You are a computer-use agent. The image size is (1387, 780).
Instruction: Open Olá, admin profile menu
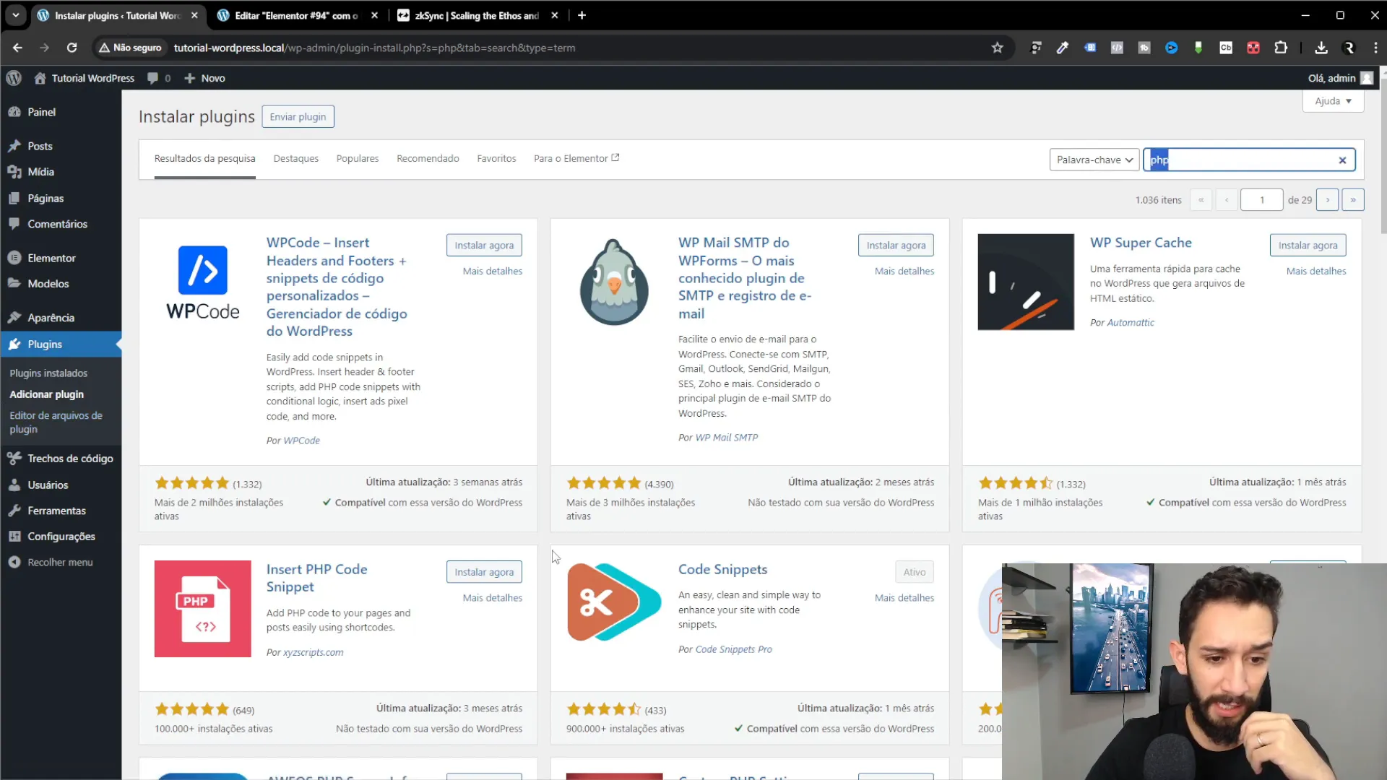(1340, 78)
